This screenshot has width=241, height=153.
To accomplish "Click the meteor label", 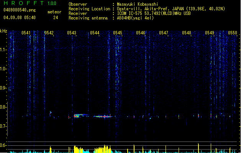I will pyautogui.click(x=54, y=12).
